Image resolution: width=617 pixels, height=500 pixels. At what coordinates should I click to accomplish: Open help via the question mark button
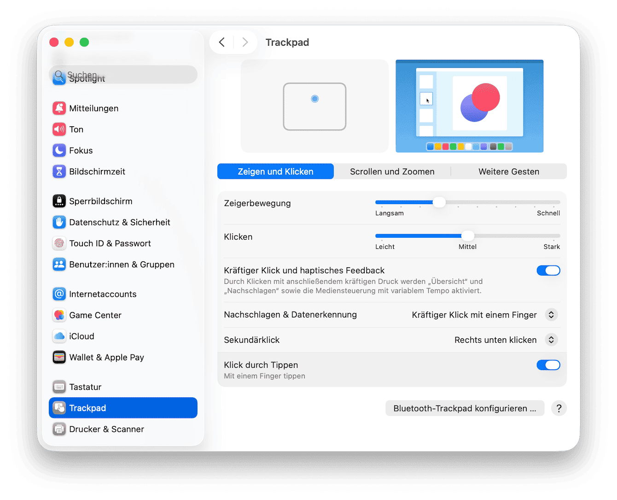click(559, 408)
